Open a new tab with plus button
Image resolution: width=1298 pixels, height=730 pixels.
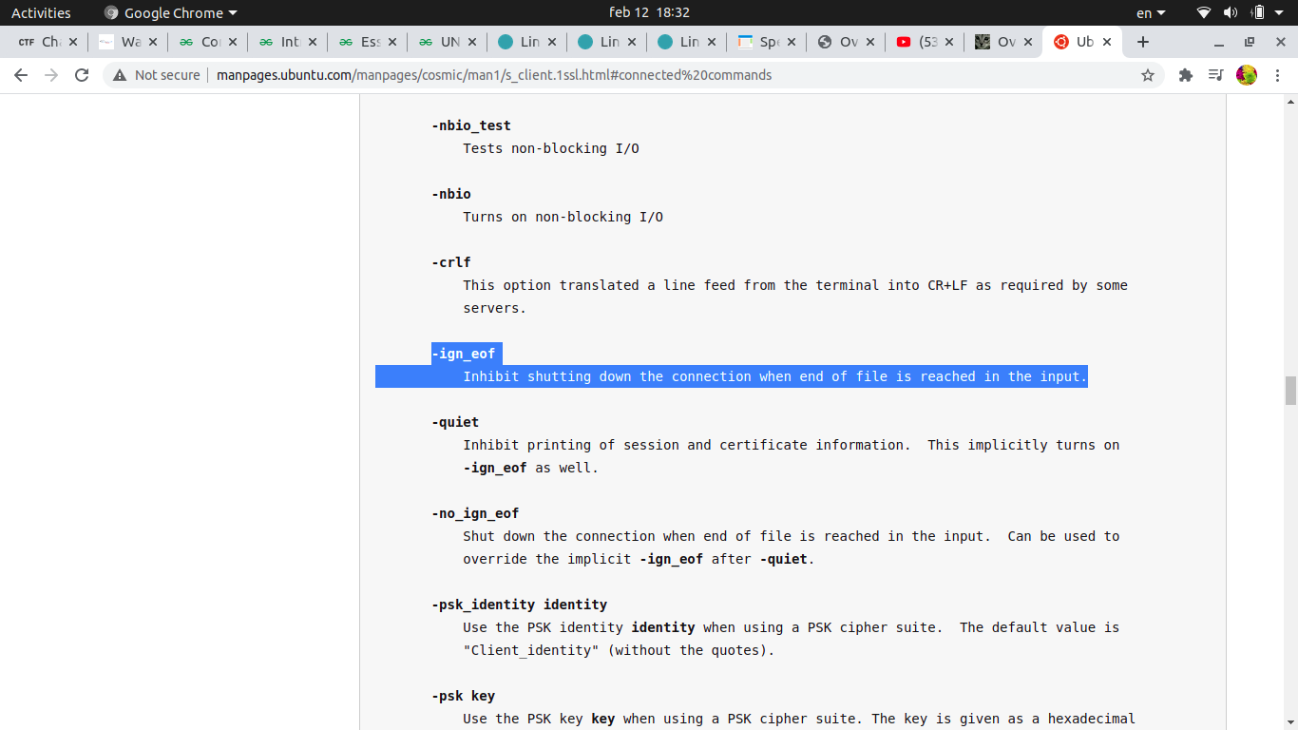(1143, 42)
